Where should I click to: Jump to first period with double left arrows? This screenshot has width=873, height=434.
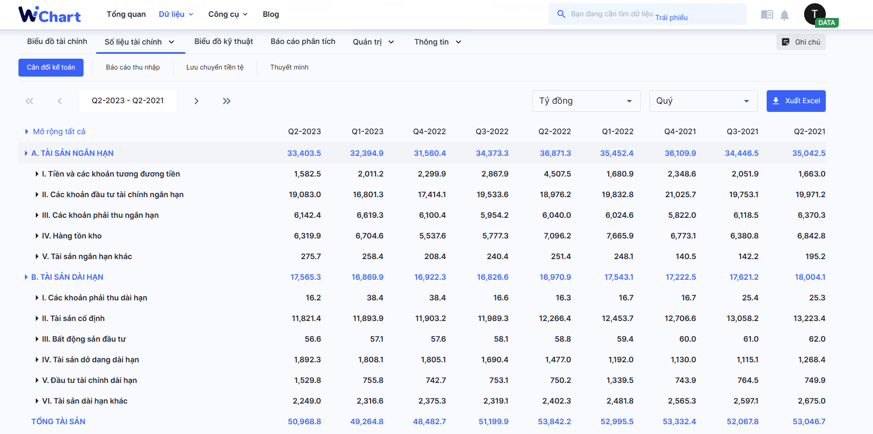(x=29, y=101)
